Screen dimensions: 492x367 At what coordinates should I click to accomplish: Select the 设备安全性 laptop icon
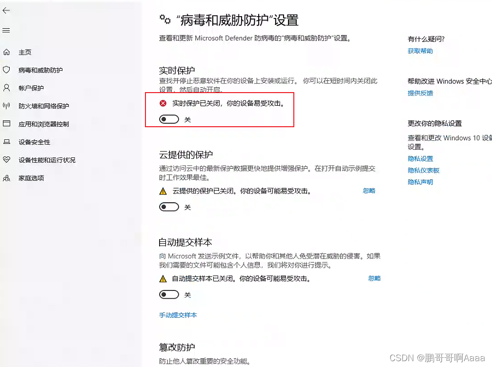pyautogui.click(x=6, y=142)
